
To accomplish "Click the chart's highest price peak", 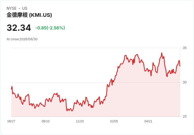I will (162, 53).
